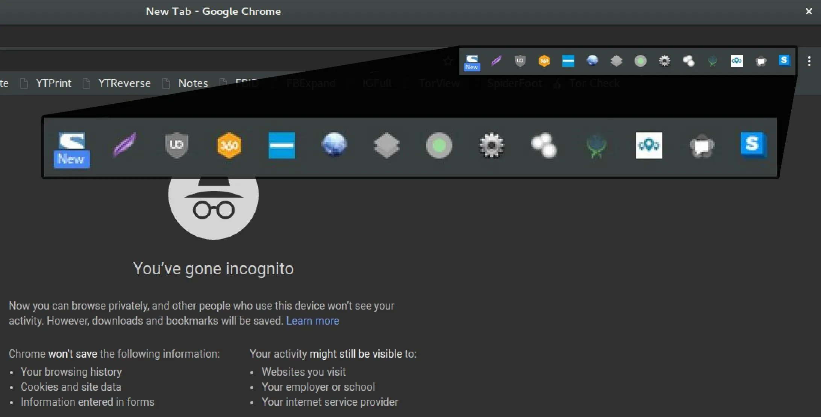Viewport: 821px width, 417px height.
Task: Open the YTPrint bookmark
Action: tap(53, 83)
